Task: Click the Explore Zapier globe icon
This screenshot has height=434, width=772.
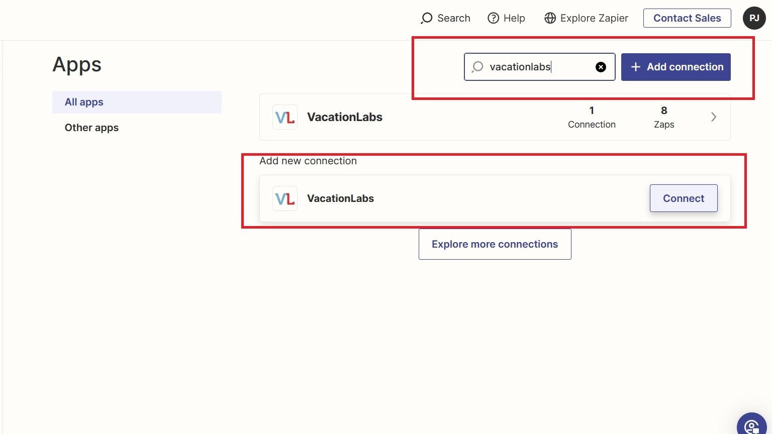Action: coord(550,18)
